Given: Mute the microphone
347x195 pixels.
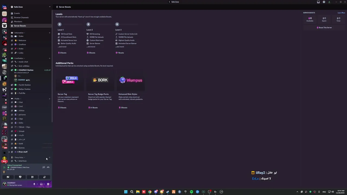Looking at the screenshot, I should (x=34, y=184).
